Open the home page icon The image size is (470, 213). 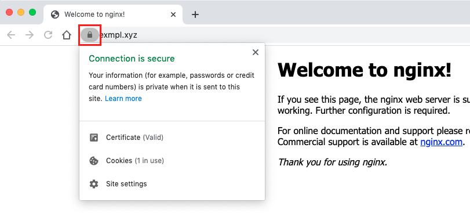point(67,35)
